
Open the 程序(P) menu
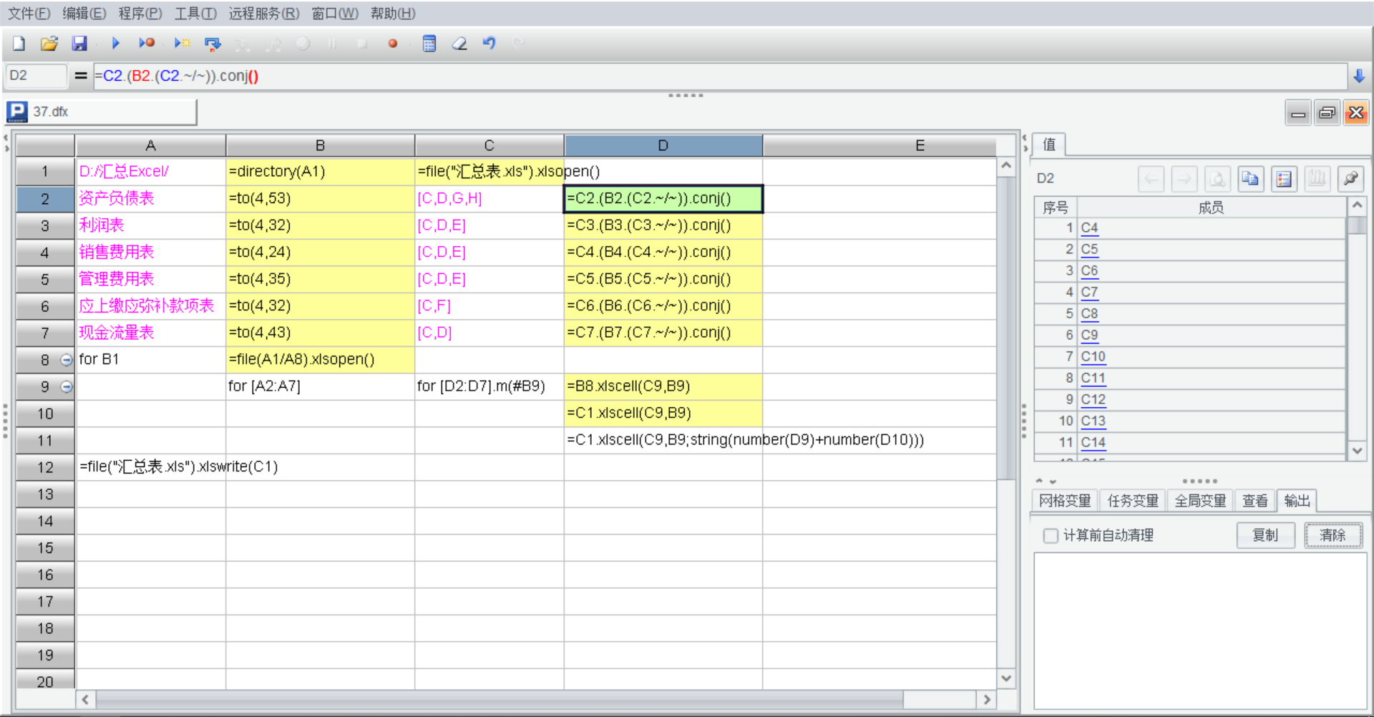(x=140, y=14)
